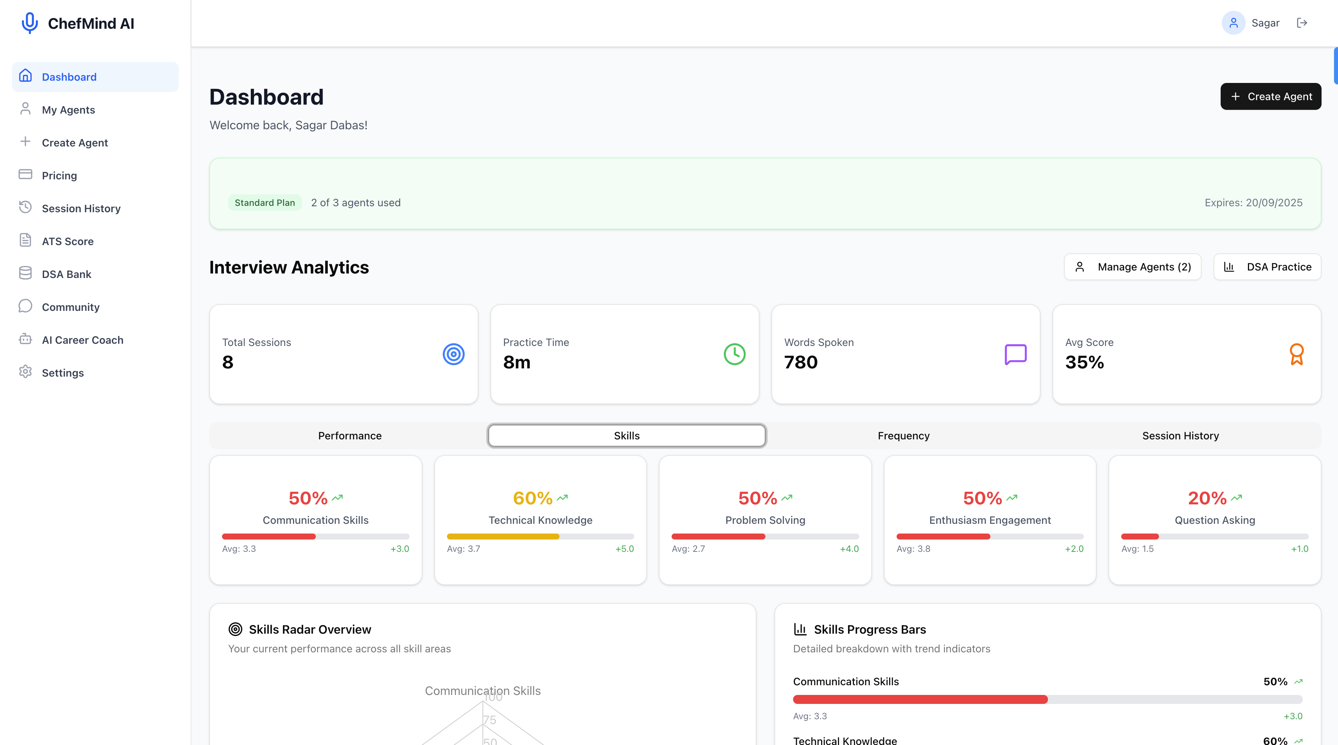Click the Problem Solving progress bar

(x=765, y=536)
